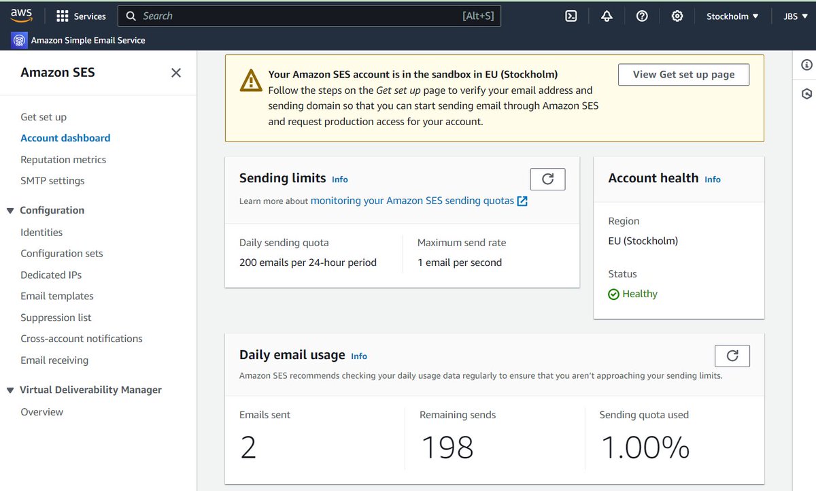Click View Get set up page button
This screenshot has height=491, width=816.
(x=683, y=75)
